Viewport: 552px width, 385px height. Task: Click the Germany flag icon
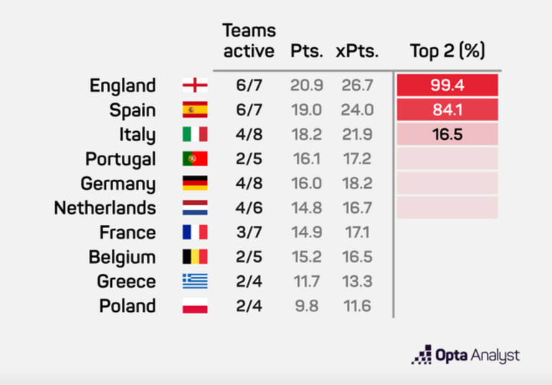point(195,184)
